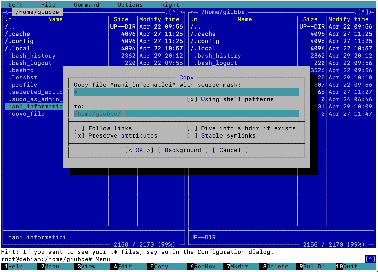Image resolution: width=378 pixels, height=272 pixels.
Task: Check the Stable symlinks option
Action: tap(192, 136)
